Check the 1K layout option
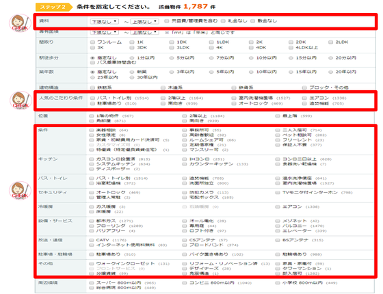 pos(132,42)
